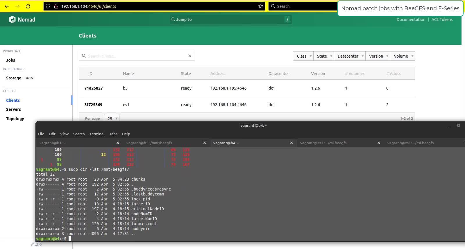This screenshot has width=465, height=249.
Task: Click address 192.168.1.104:4646 in es1 row
Action: click(x=228, y=105)
